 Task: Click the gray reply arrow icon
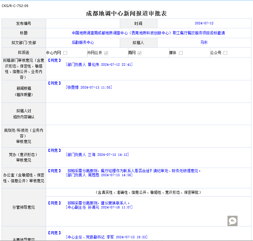click(x=232, y=221)
